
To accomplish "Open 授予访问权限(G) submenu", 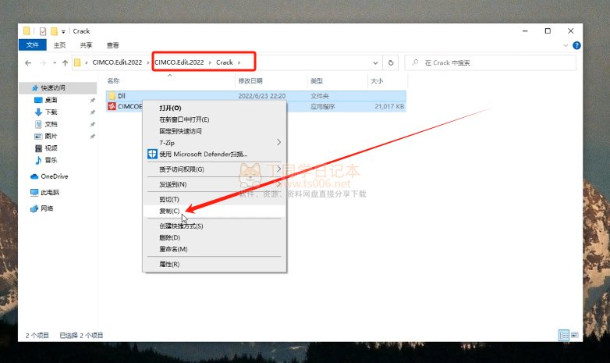I will [x=214, y=169].
